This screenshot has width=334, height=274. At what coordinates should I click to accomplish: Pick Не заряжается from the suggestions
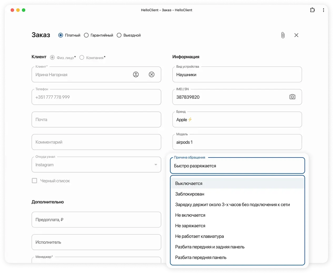click(190, 226)
